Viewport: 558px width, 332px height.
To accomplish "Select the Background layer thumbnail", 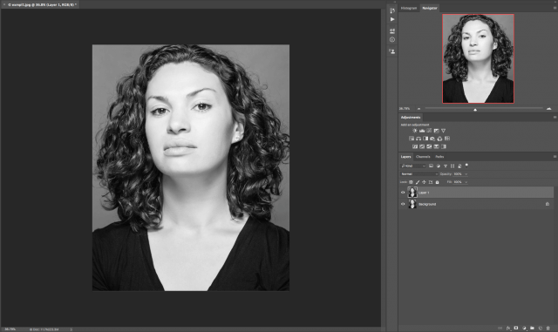I will coord(412,204).
